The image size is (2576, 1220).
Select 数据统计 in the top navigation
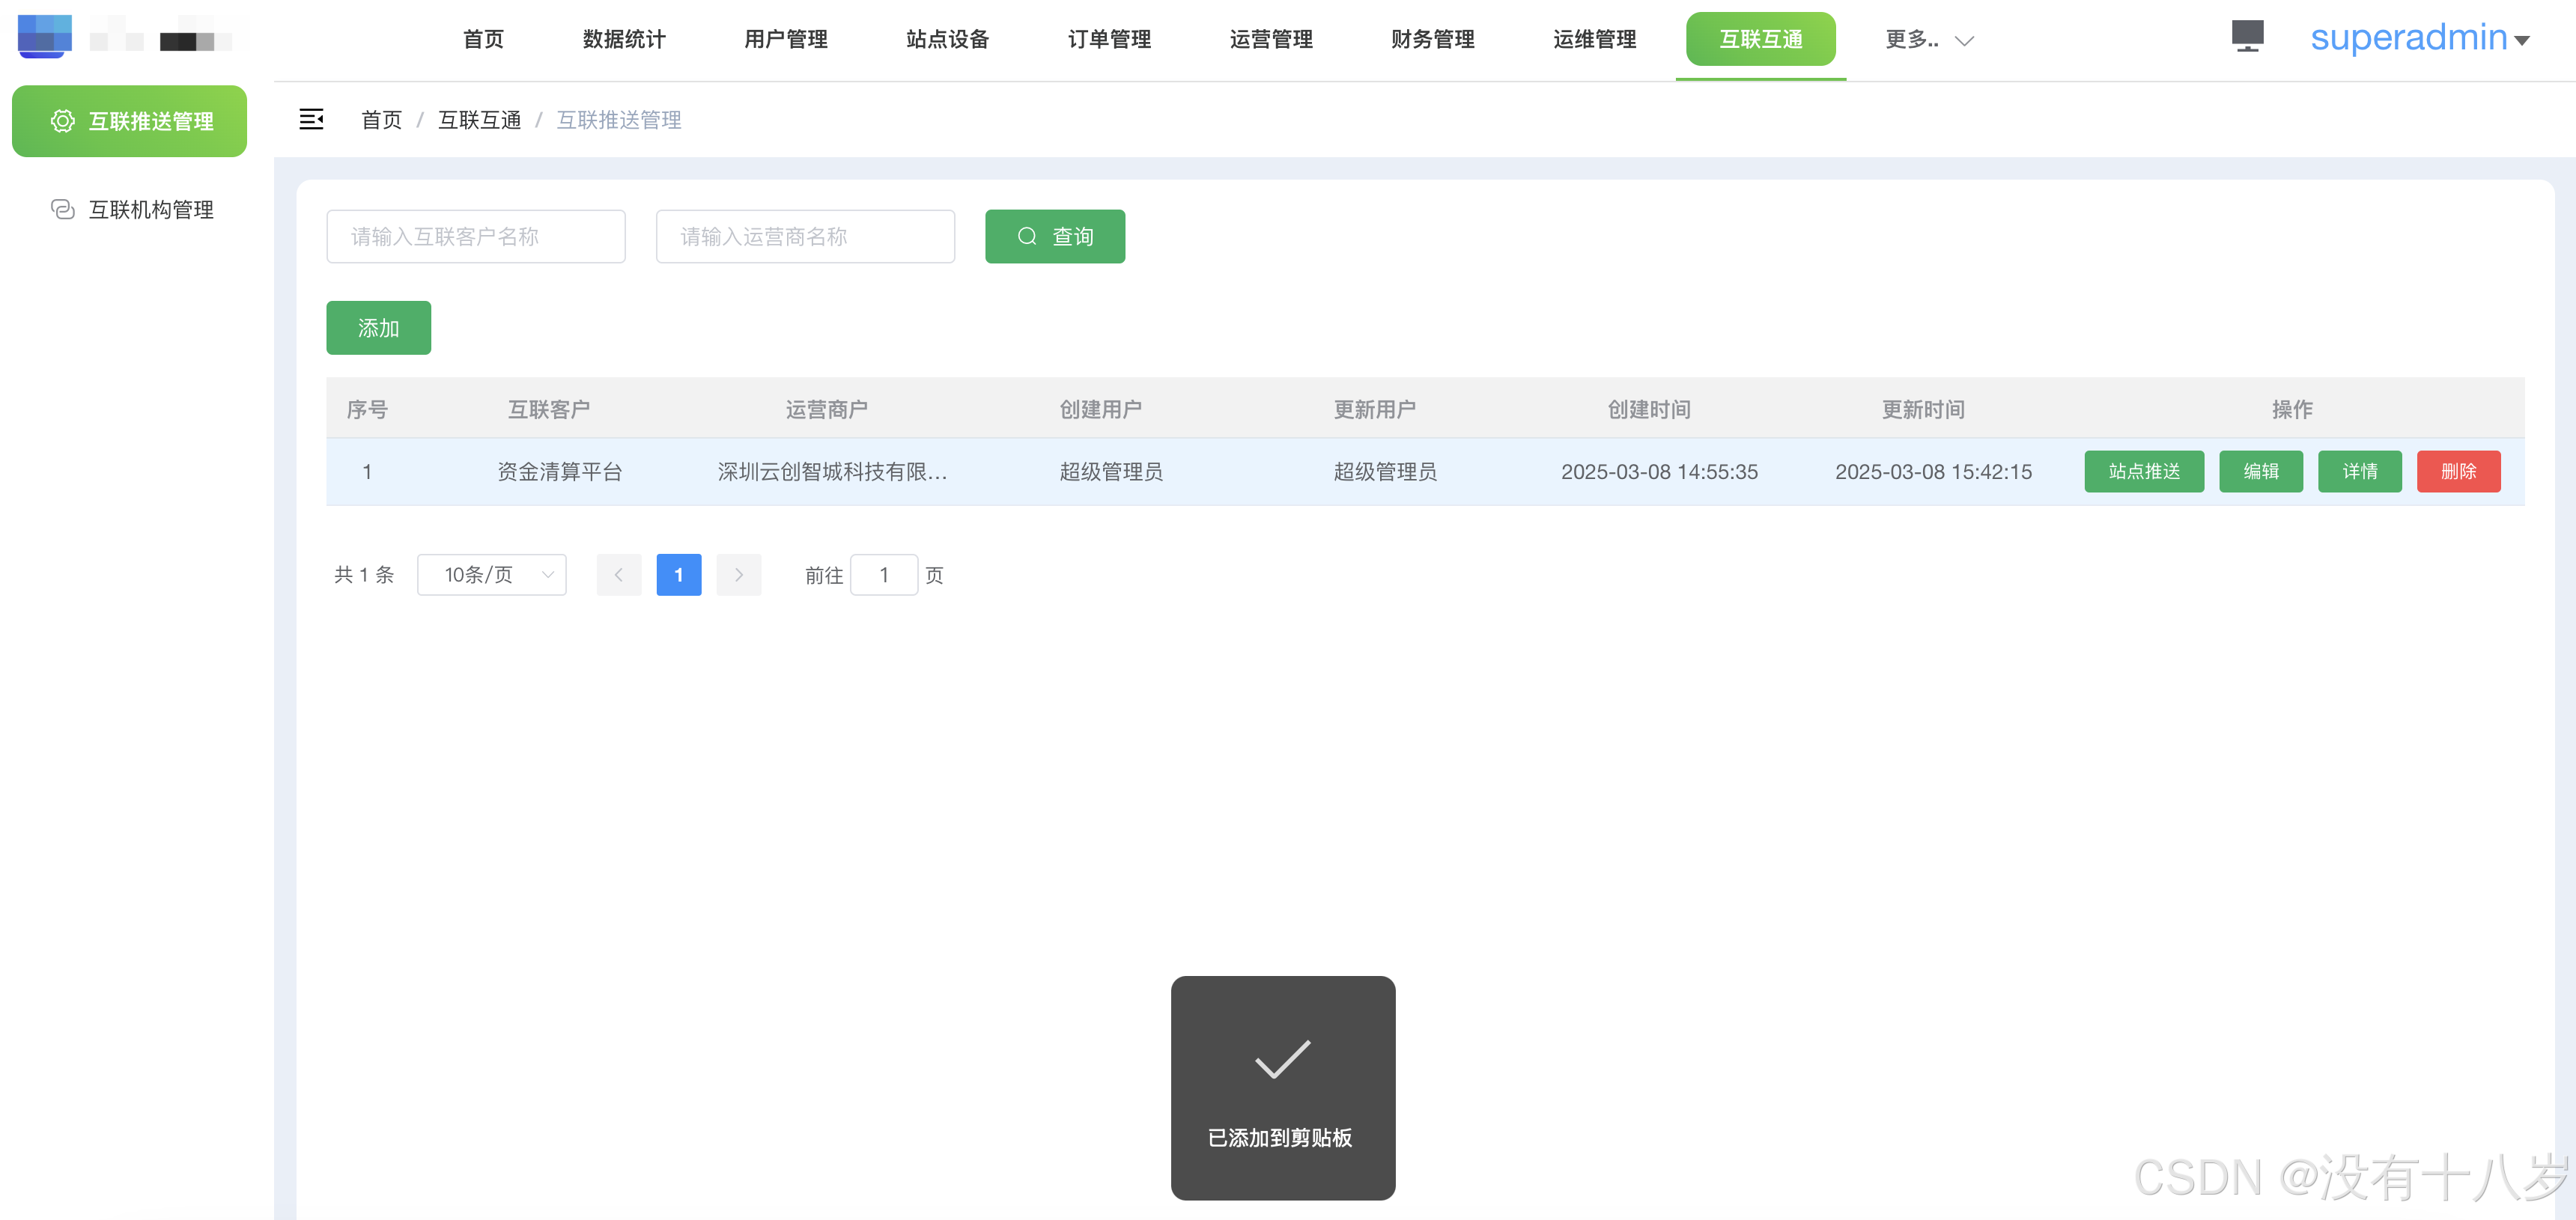click(x=623, y=39)
